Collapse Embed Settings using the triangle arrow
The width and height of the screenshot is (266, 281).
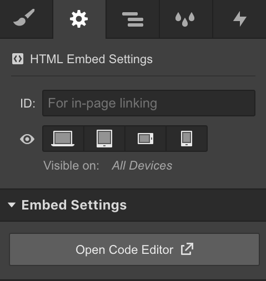pyautogui.click(x=12, y=205)
